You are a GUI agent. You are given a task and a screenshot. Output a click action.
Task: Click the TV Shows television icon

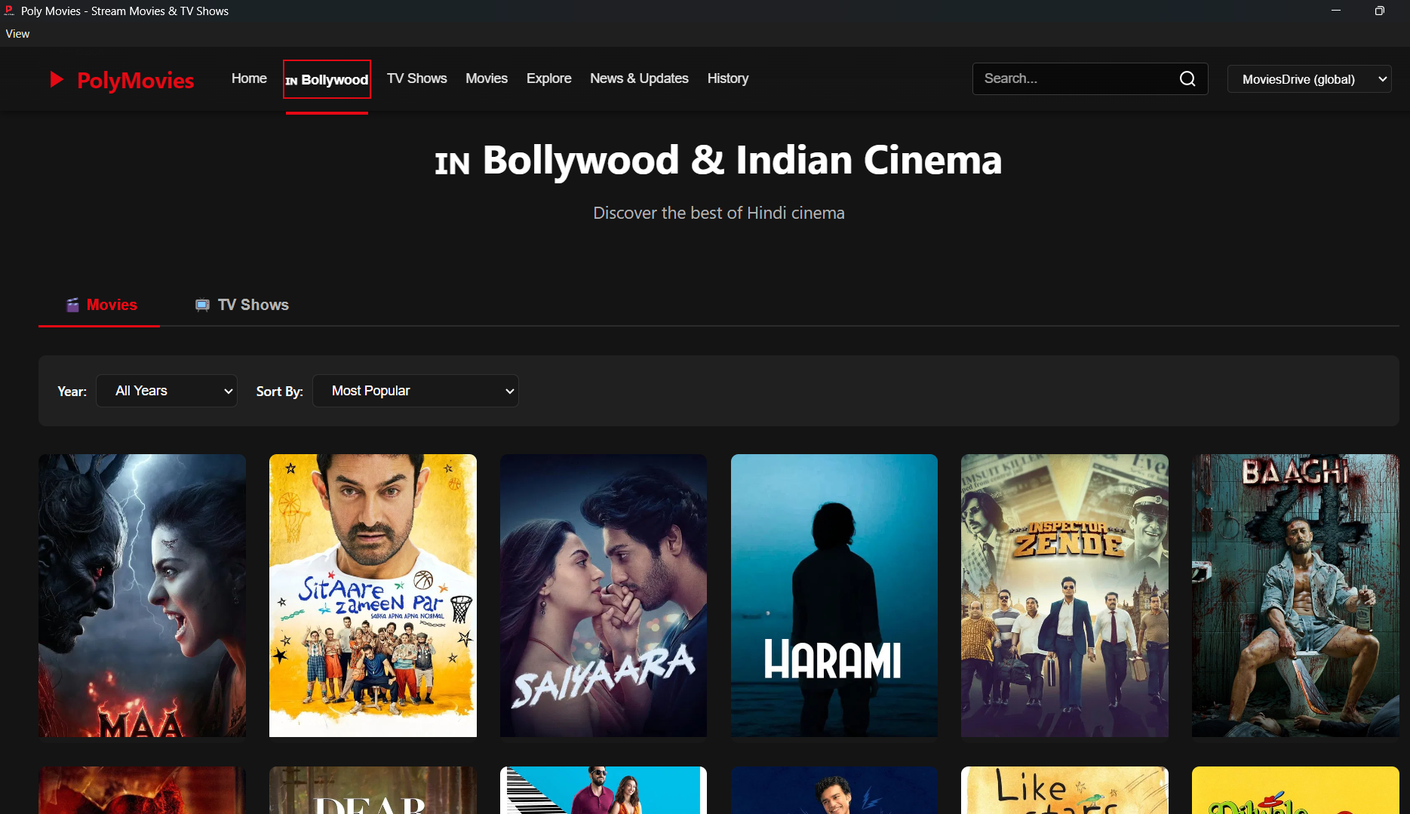(202, 305)
